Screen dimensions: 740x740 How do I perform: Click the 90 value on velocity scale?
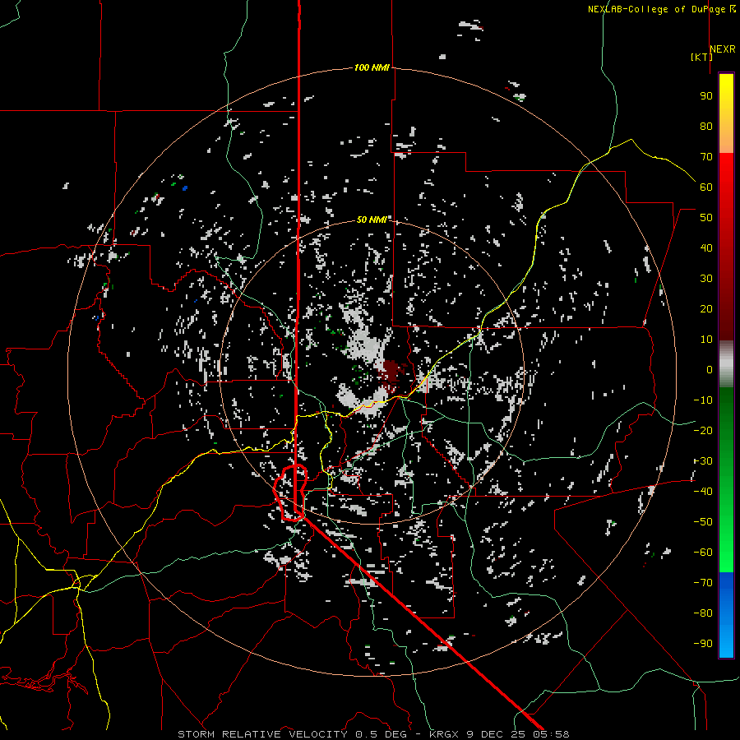pyautogui.click(x=706, y=96)
